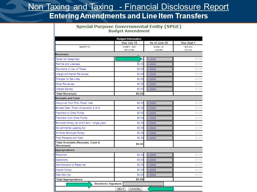The image size is (257, 192).
Task: Click the CANCEL button
Action: click(135, 189)
